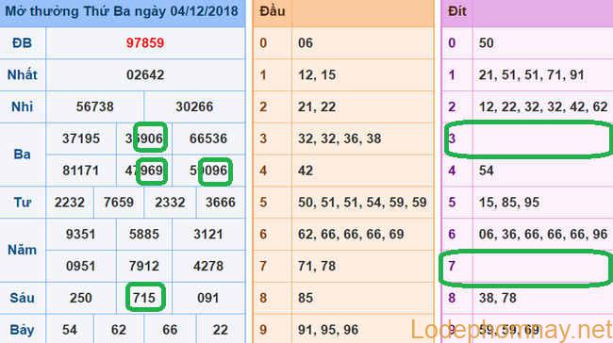Click the Tư prize number 7659
The height and width of the screenshot is (343, 613).
tap(119, 203)
